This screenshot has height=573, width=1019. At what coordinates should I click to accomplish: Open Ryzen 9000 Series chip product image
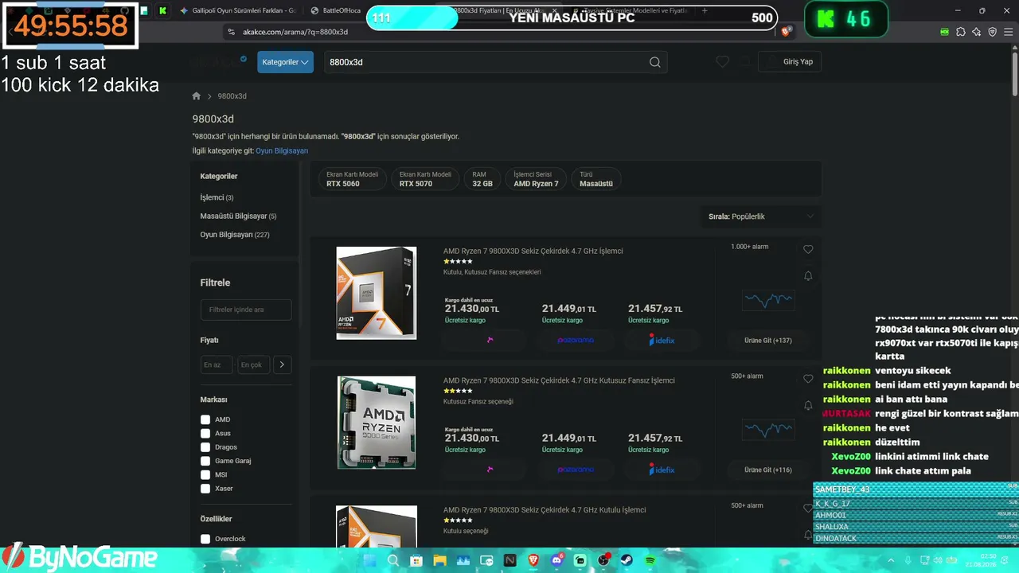377,423
